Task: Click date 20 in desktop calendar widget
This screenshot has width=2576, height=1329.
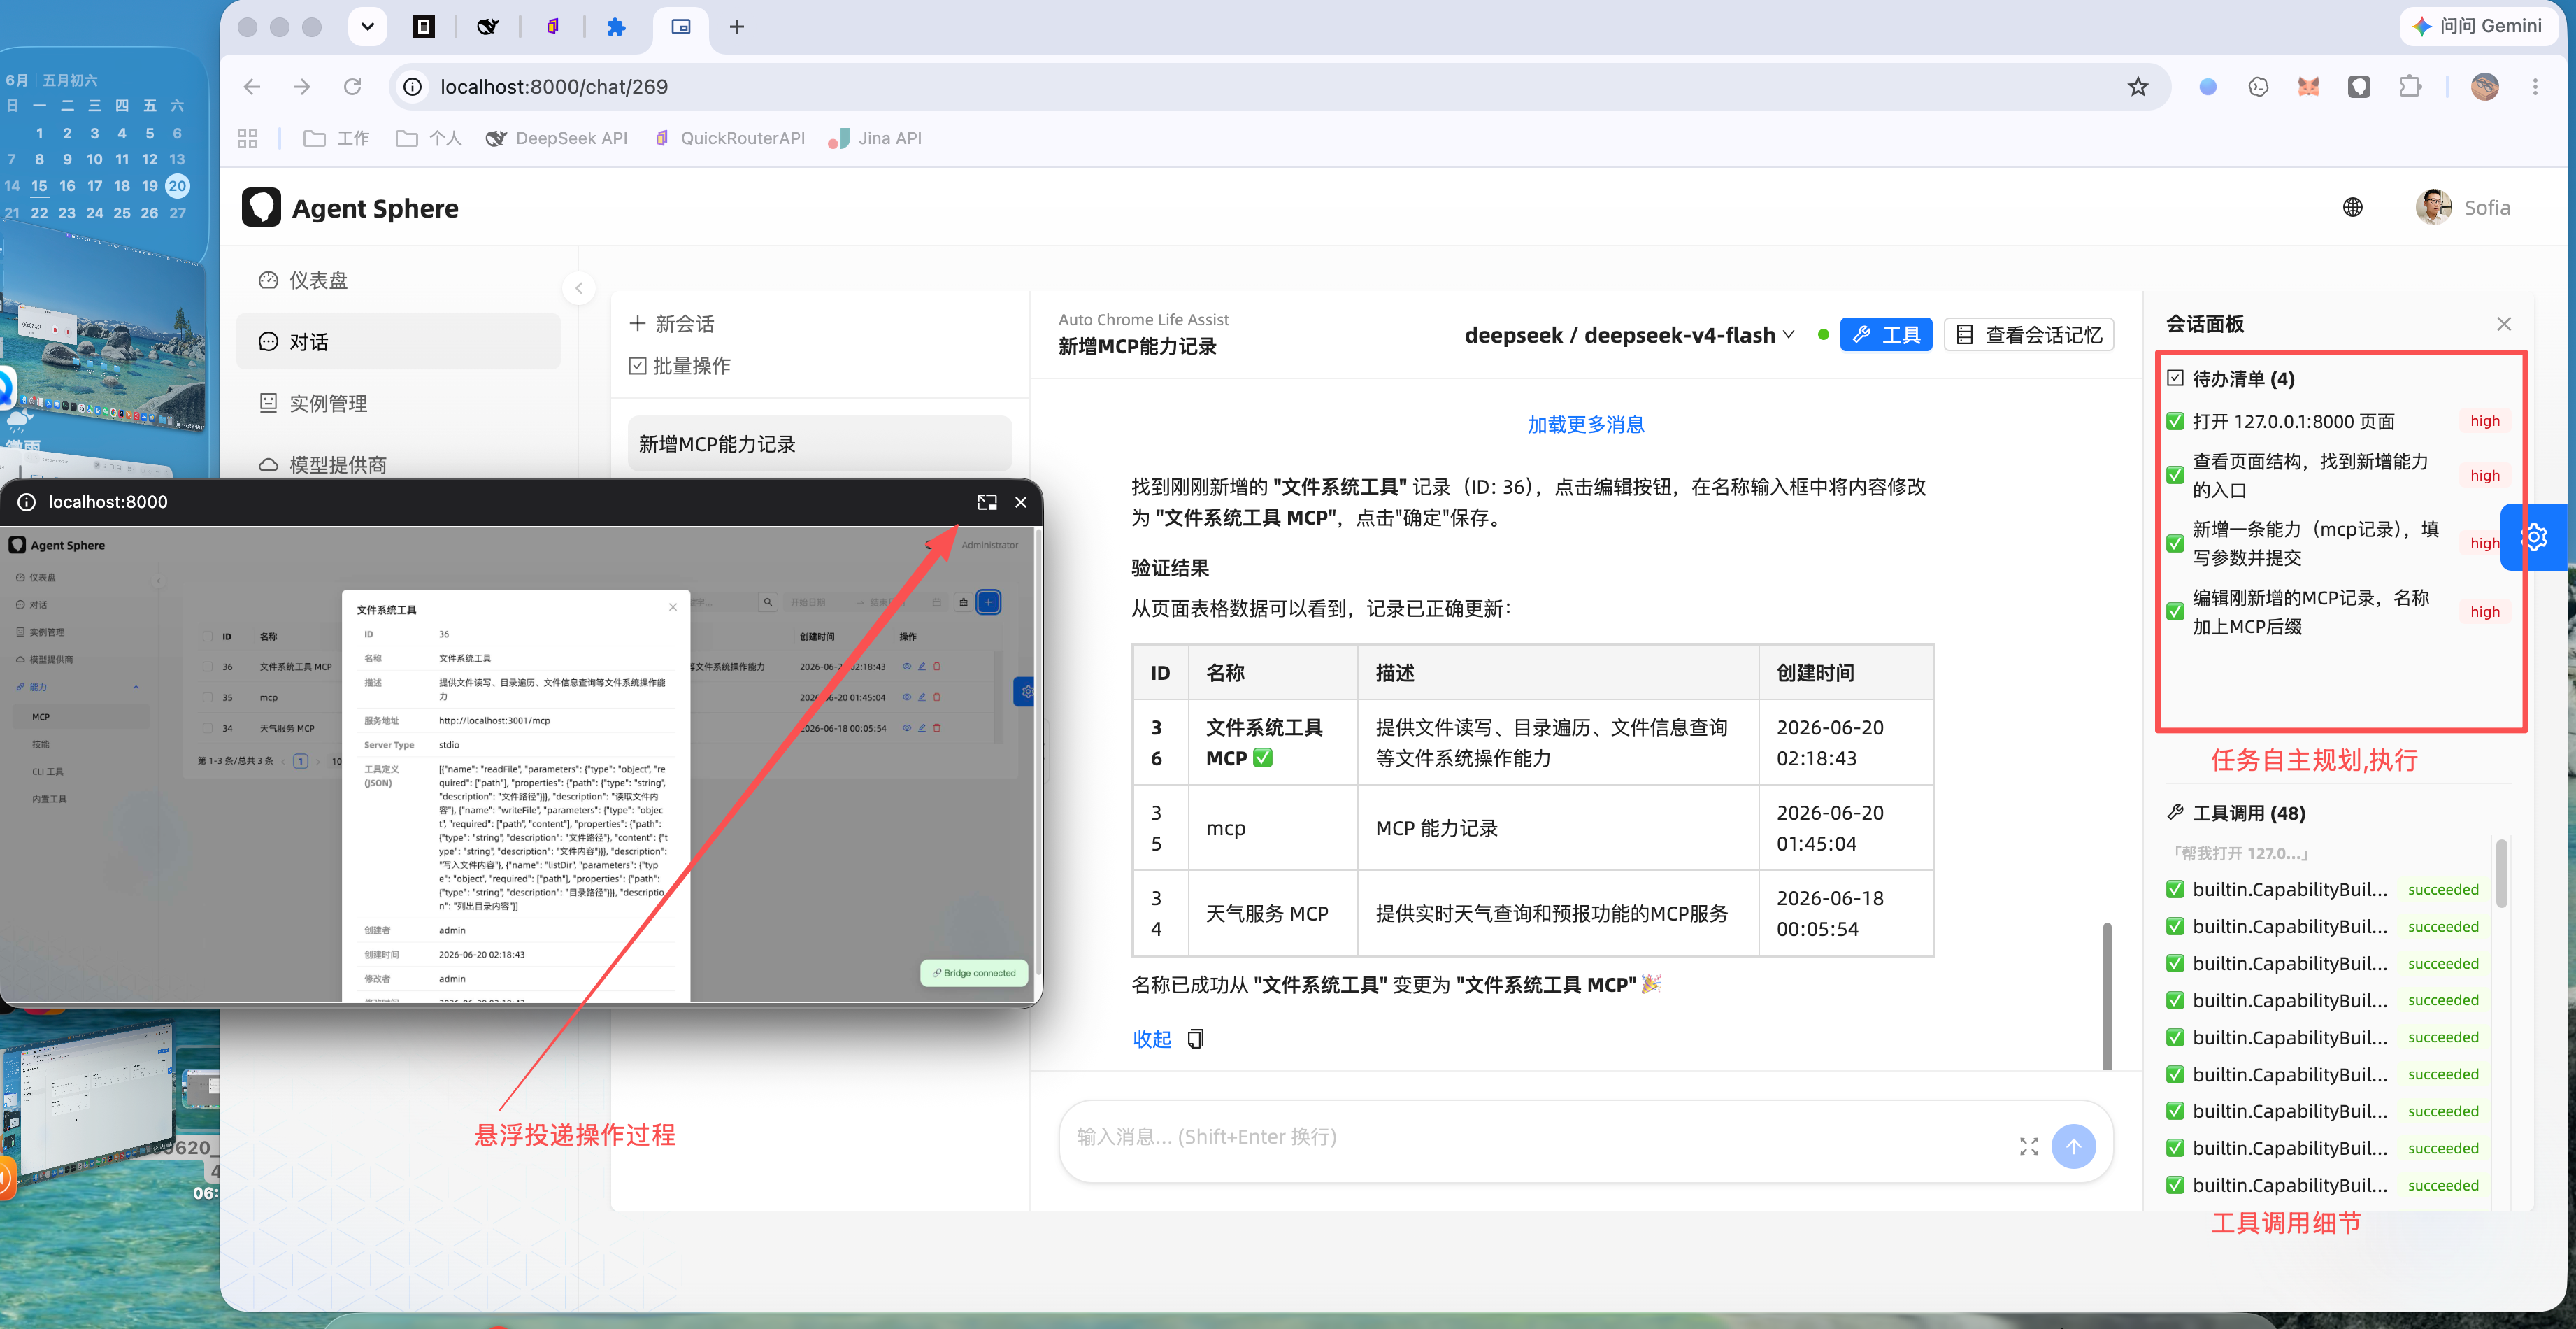Action: [x=177, y=185]
